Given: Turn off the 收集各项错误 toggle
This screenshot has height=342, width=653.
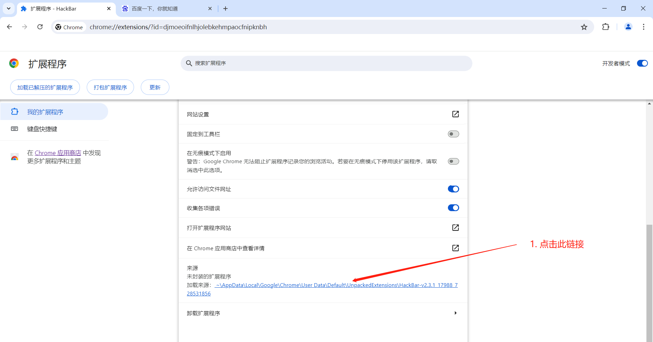Looking at the screenshot, I should 453,208.
